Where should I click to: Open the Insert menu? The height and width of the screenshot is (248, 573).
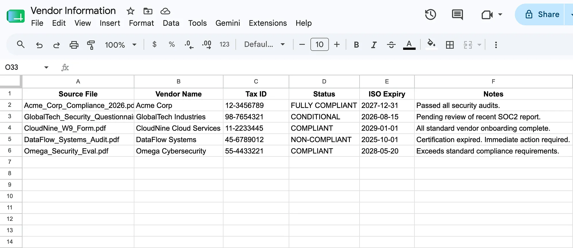tap(110, 23)
